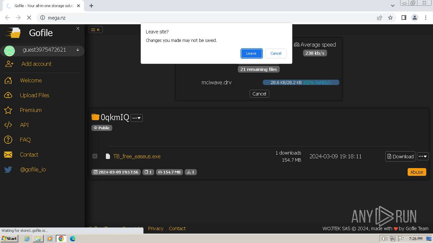The height and width of the screenshot is (243, 433).
Task: Expand guest3975472621 account dropdown
Action: (78, 50)
